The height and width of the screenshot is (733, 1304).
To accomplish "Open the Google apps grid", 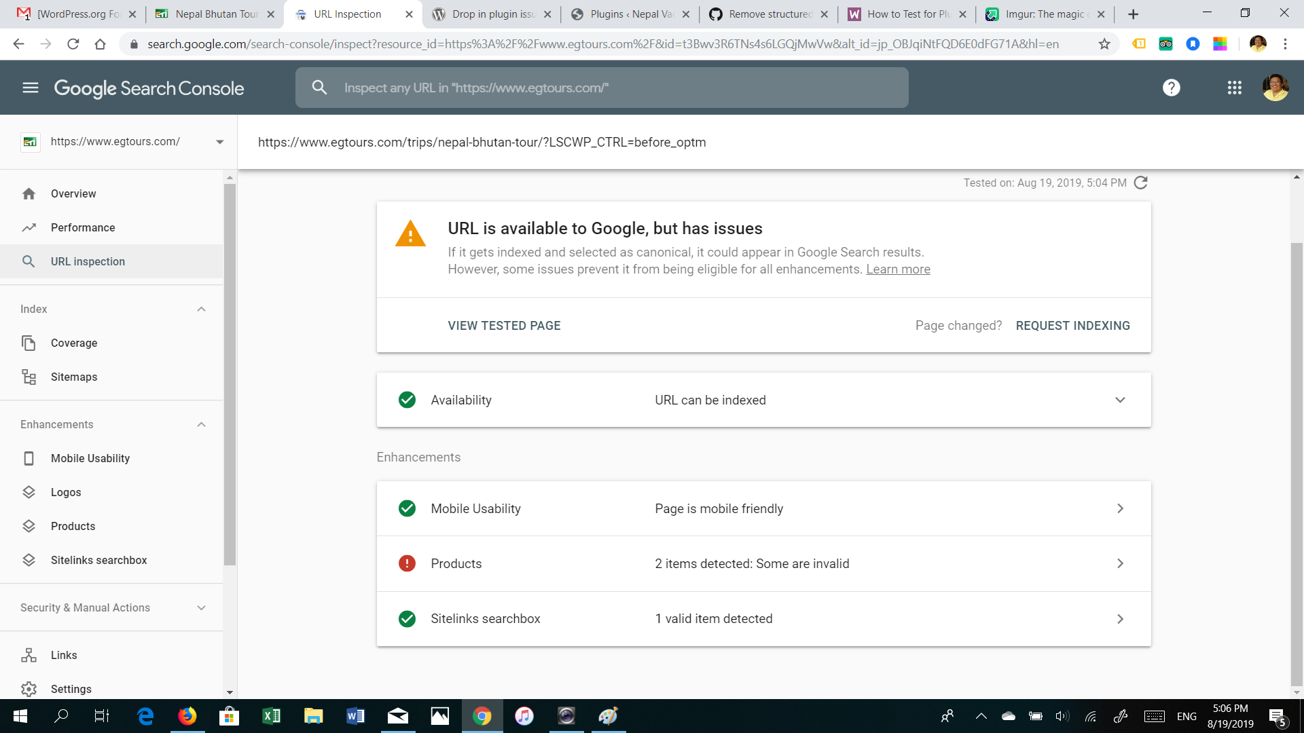I will [x=1235, y=88].
